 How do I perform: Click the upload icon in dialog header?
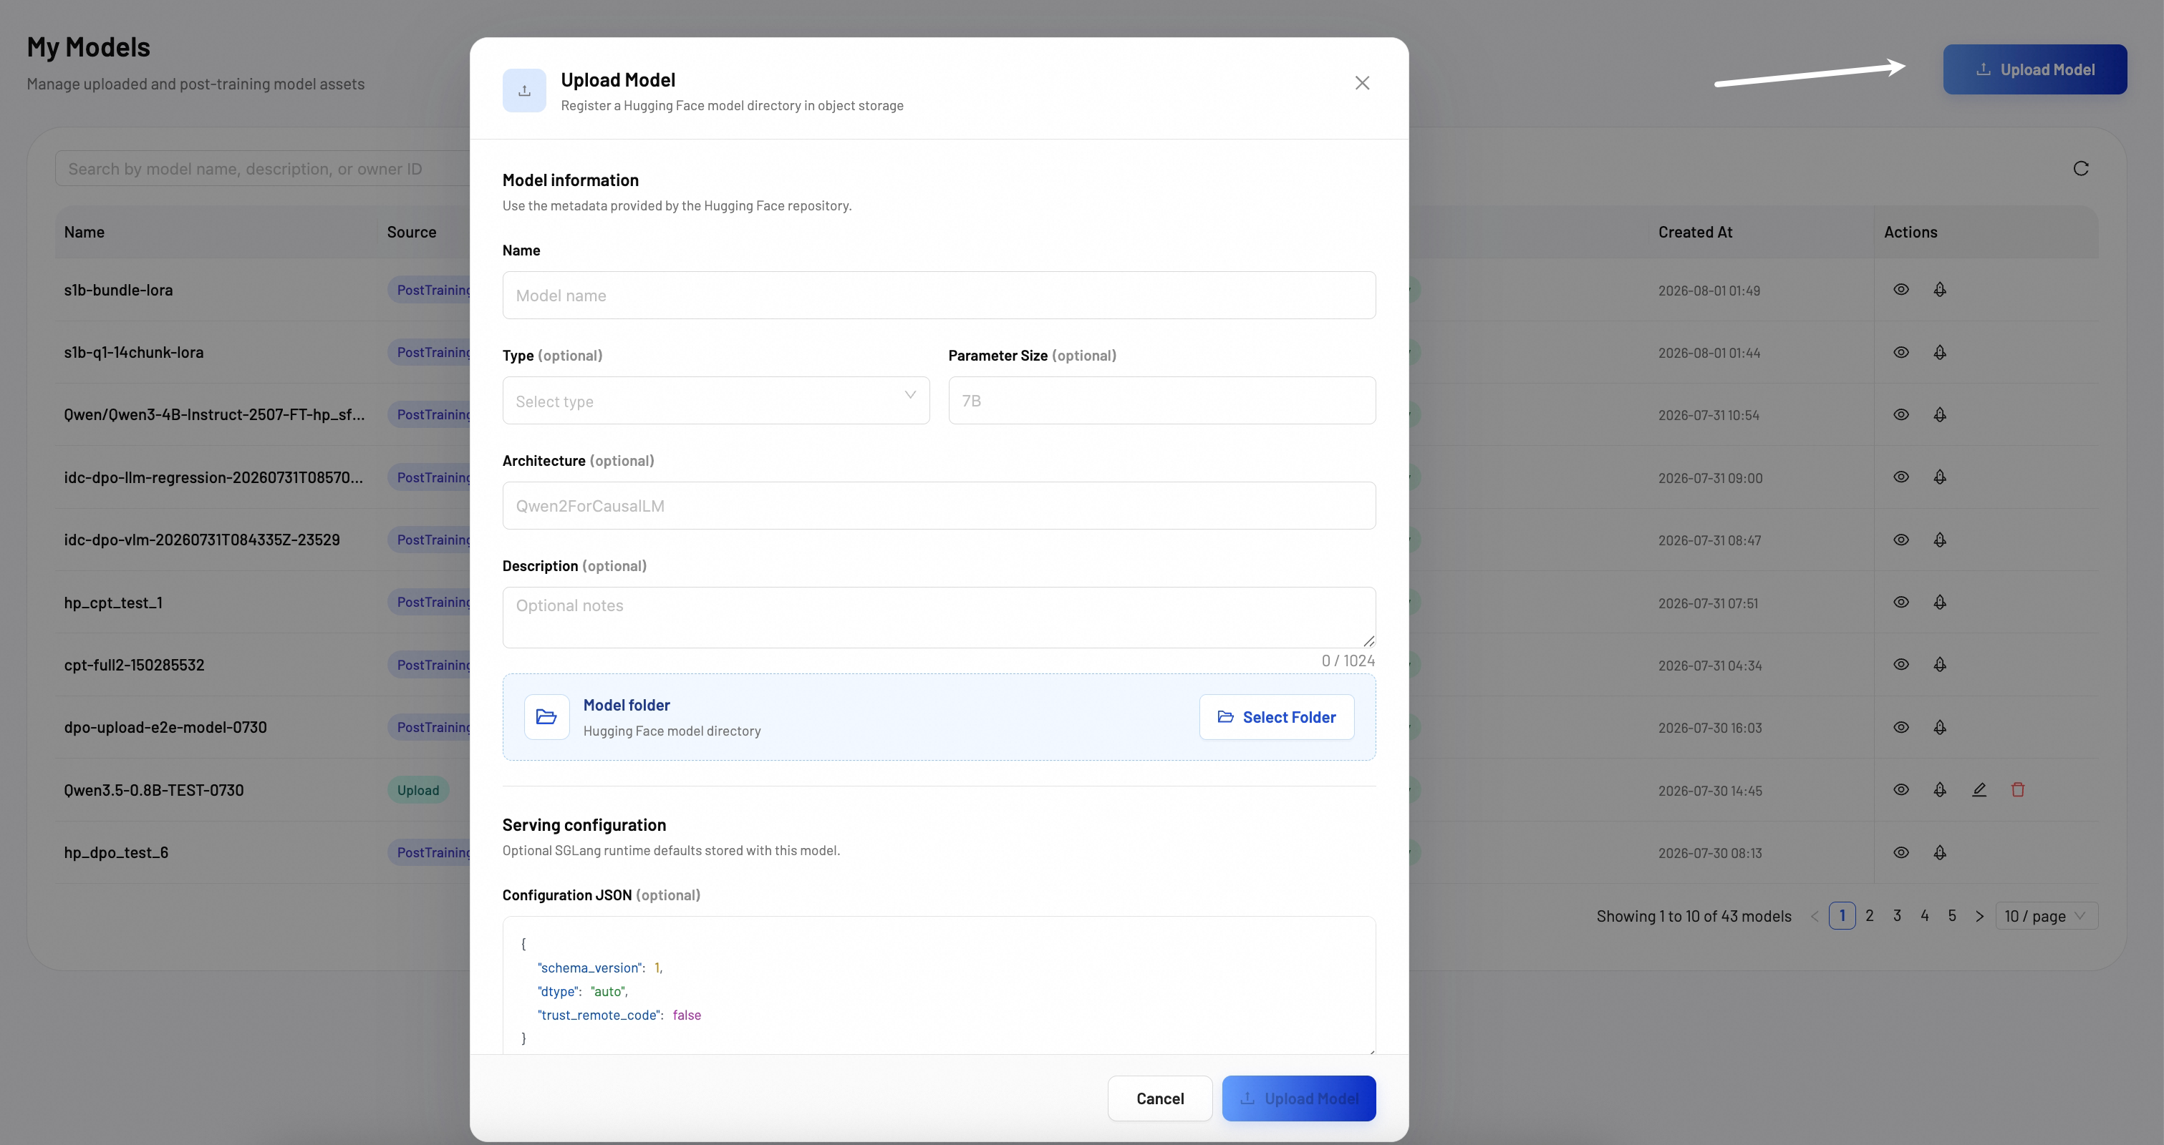click(x=524, y=91)
